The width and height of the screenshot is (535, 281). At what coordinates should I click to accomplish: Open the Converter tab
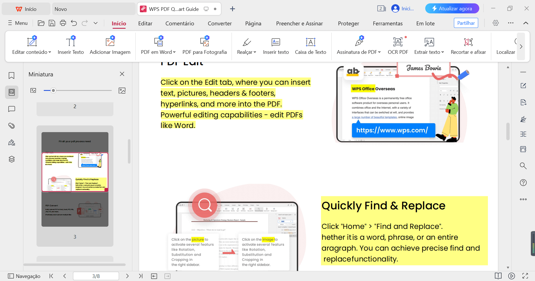point(220,23)
